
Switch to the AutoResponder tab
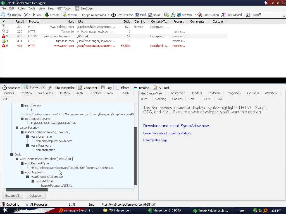61,87
